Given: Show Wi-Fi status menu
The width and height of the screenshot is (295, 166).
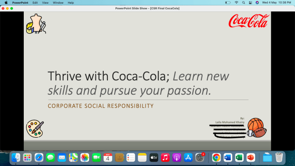Looking at the screenshot, I should 236,2.
